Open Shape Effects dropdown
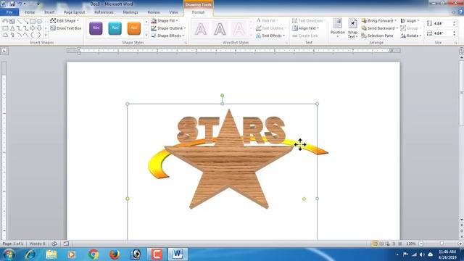Viewport: 464px width, 261px height. coord(167,36)
